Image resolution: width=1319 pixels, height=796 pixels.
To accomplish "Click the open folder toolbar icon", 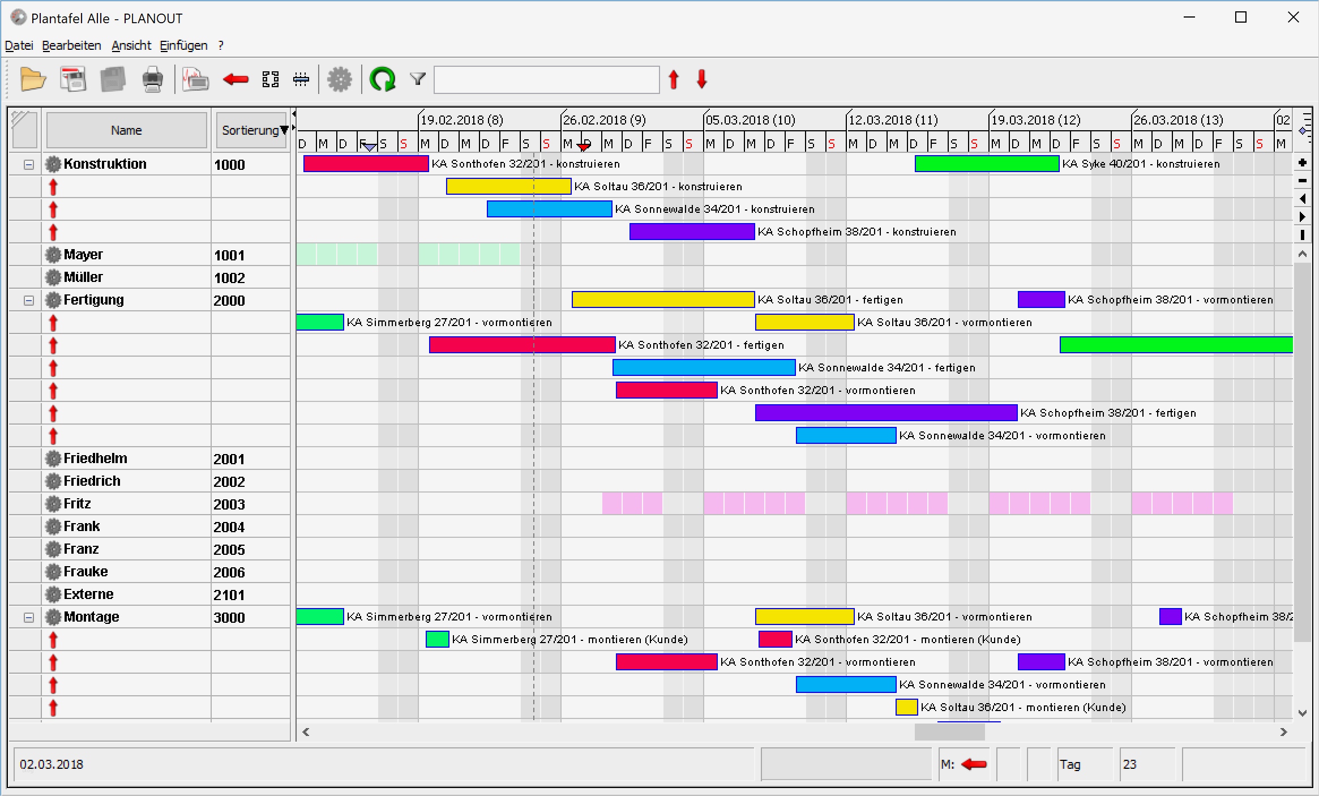I will click(x=33, y=79).
